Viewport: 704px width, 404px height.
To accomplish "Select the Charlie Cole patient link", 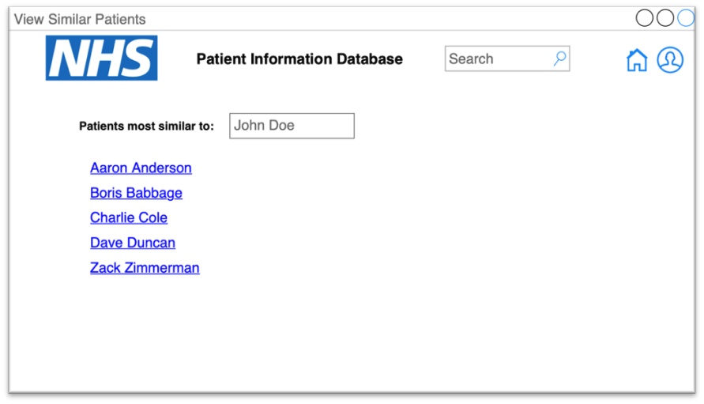I will pos(129,217).
